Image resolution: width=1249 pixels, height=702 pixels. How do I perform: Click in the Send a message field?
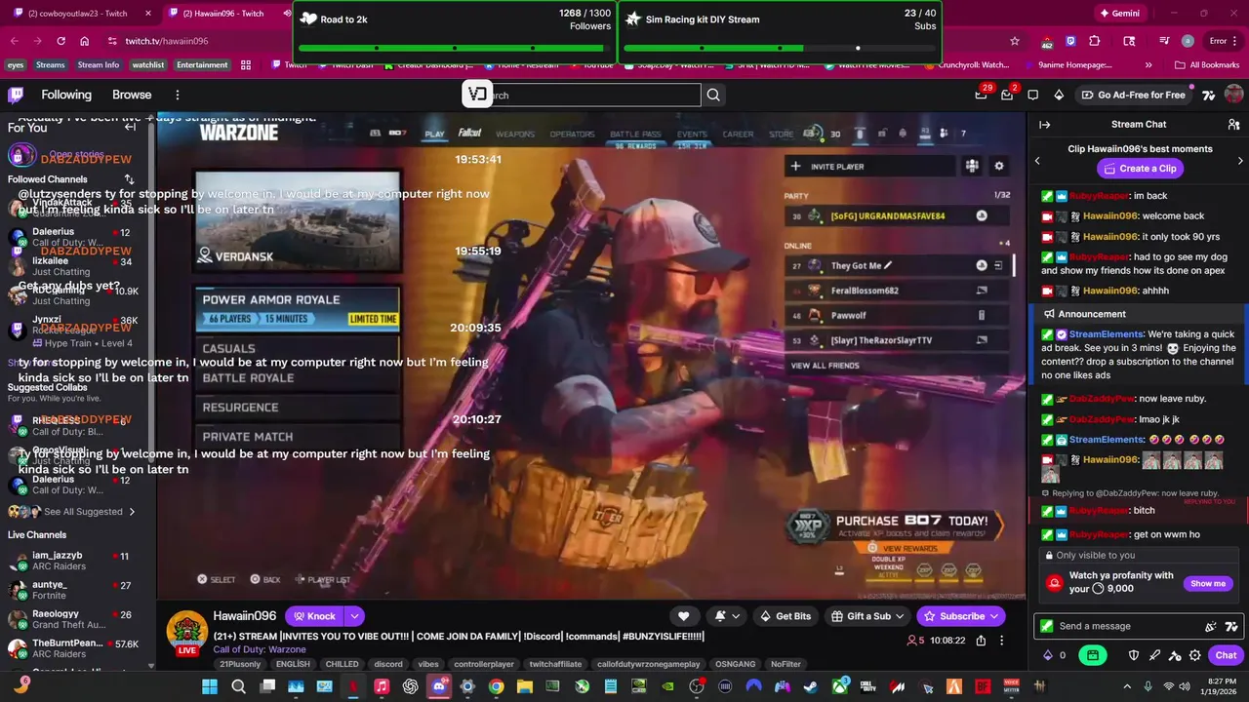coord(1137,626)
